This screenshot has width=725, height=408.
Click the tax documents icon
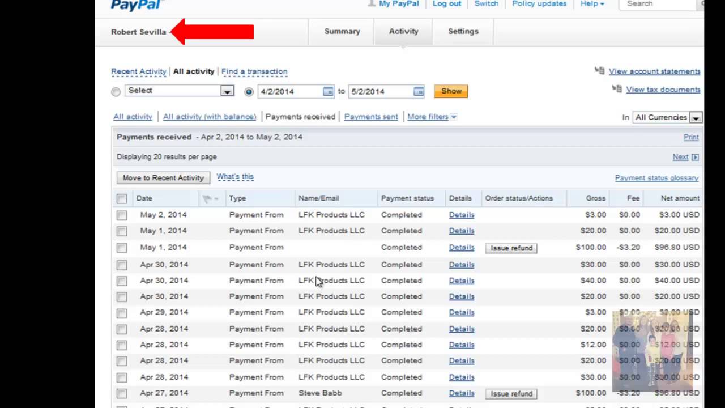click(x=617, y=89)
